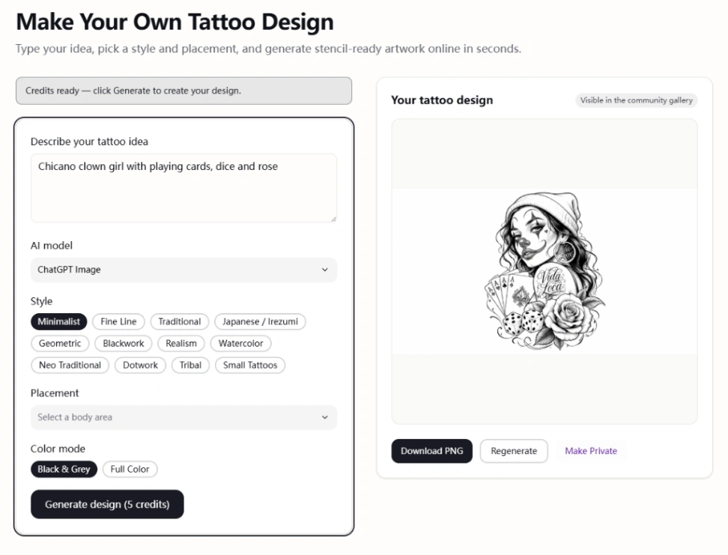Image resolution: width=728 pixels, height=555 pixels.
Task: Pick the Geometric style chip
Action: point(60,343)
